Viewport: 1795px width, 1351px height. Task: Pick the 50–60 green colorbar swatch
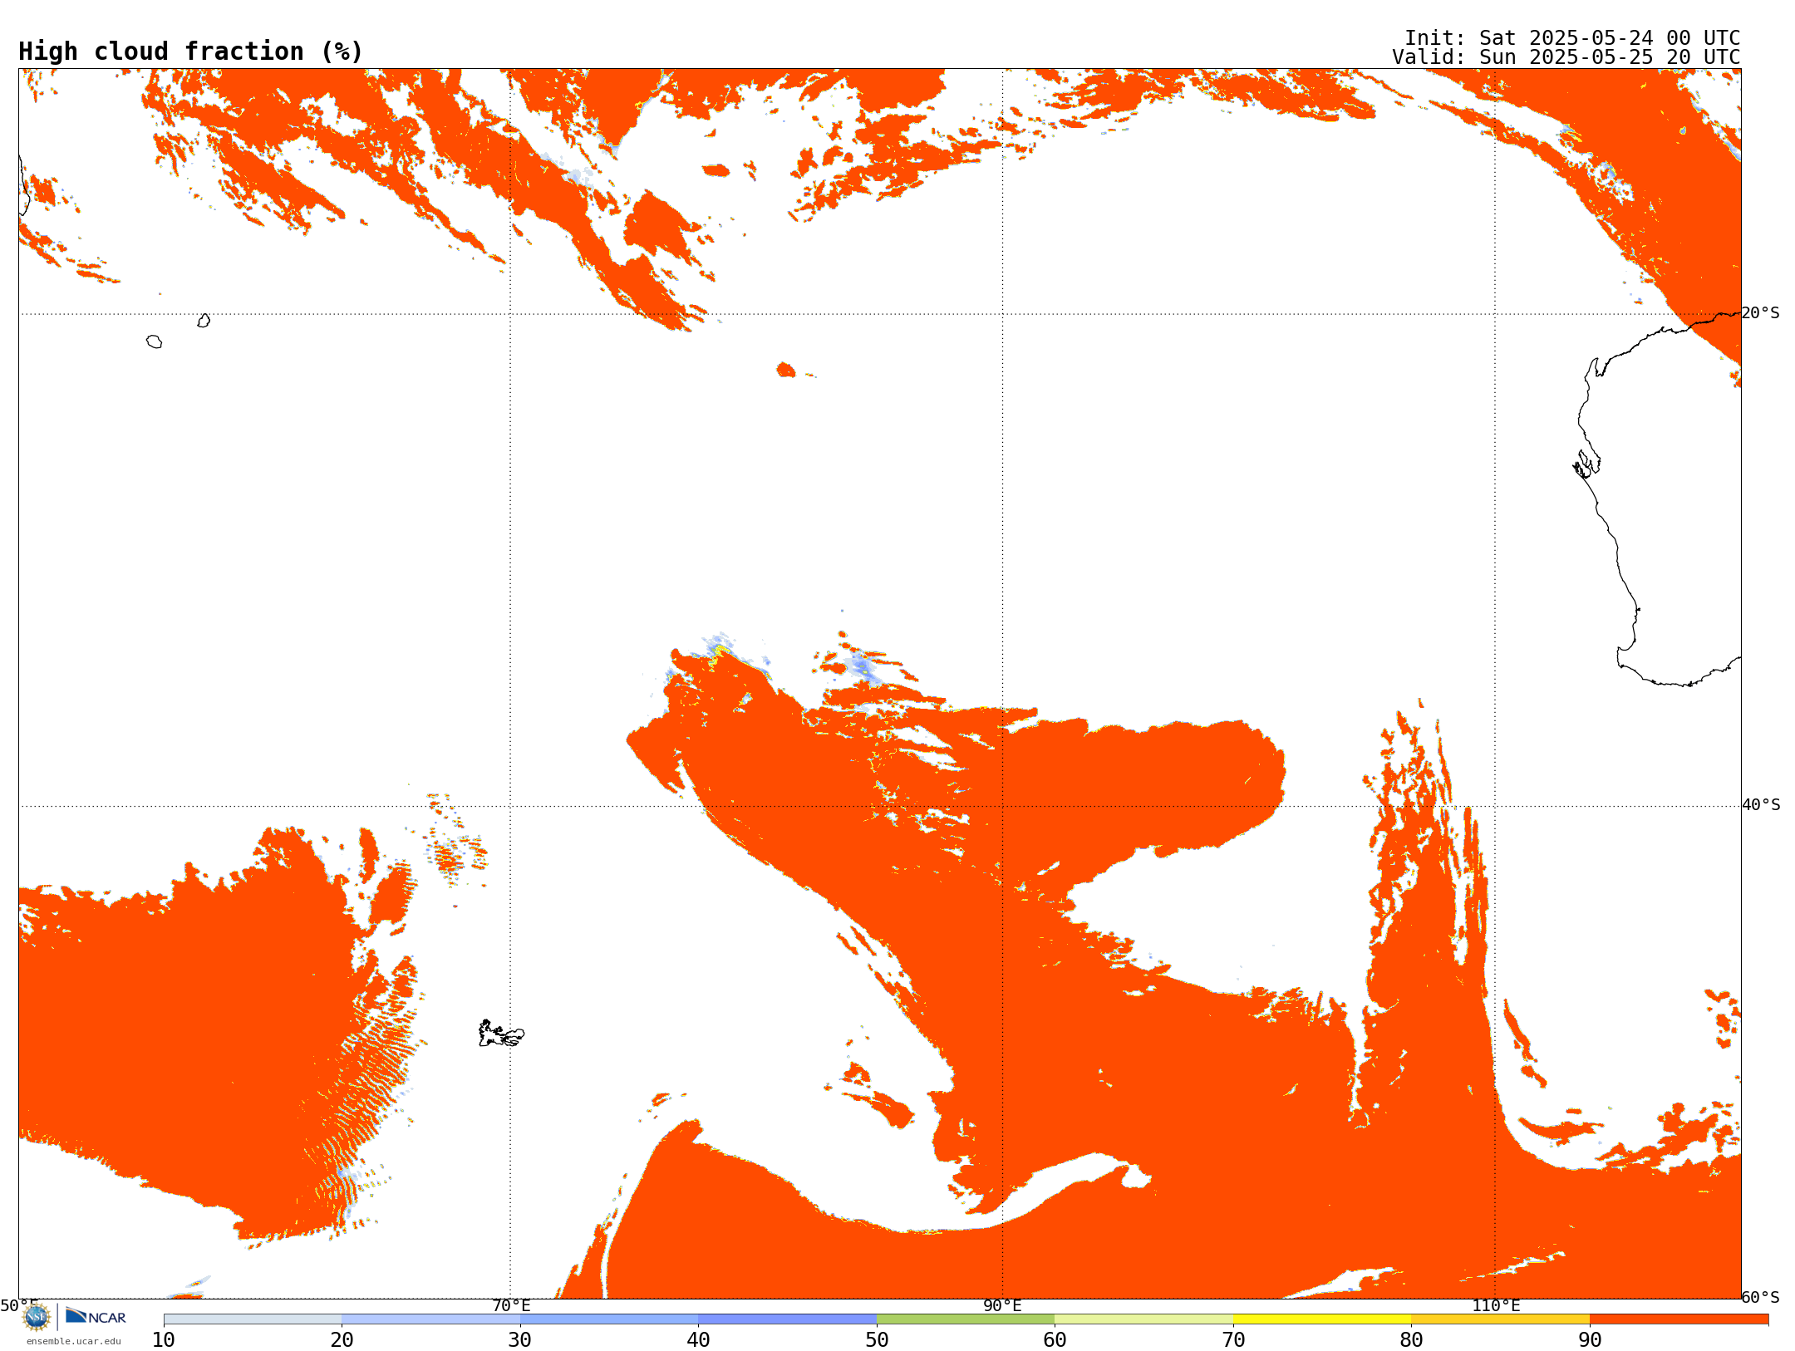pos(966,1319)
